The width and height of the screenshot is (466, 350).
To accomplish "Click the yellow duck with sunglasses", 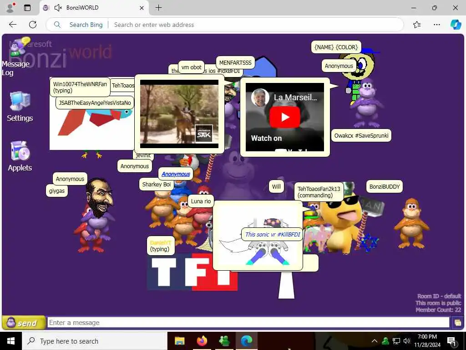I will click(x=342, y=224).
